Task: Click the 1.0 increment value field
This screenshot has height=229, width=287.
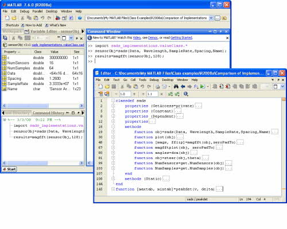Action: [x=125, y=94]
